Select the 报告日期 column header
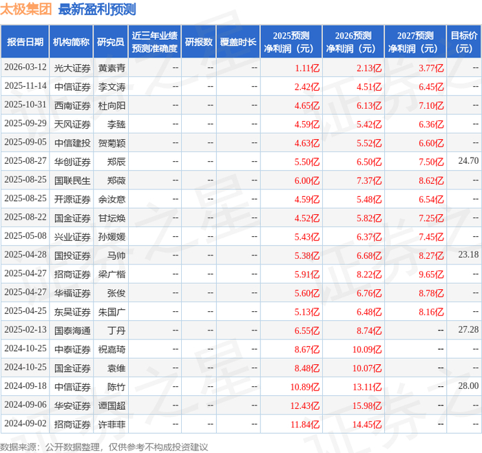This screenshot has height=453, width=482. tap(25, 42)
